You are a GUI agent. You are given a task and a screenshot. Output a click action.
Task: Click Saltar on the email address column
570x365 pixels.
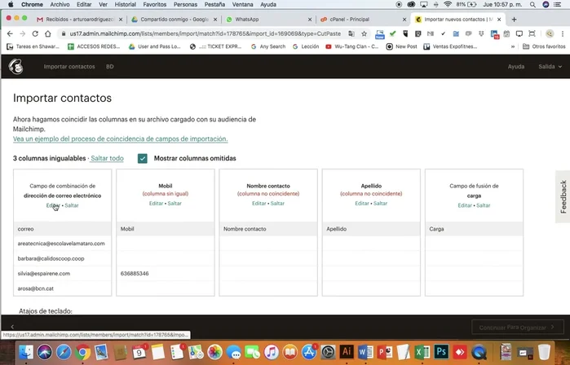click(72, 205)
